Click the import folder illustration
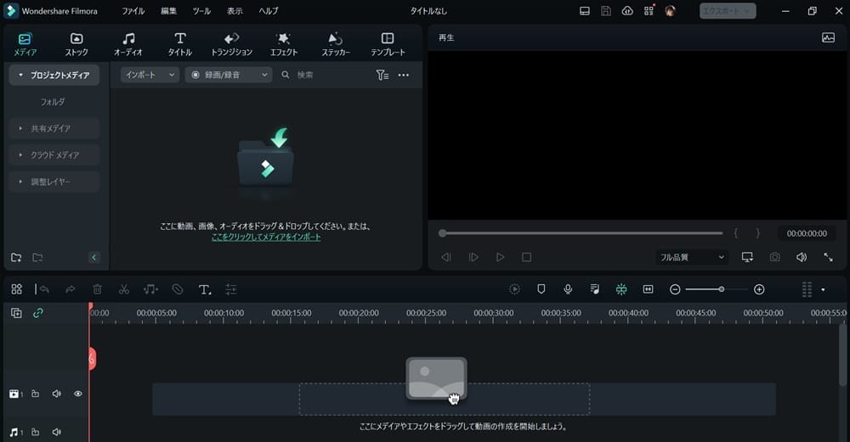 [x=265, y=158]
